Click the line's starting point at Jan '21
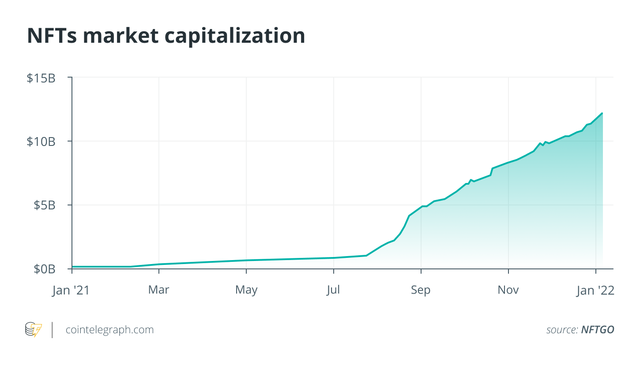The width and height of the screenshot is (640, 365). coord(73,266)
